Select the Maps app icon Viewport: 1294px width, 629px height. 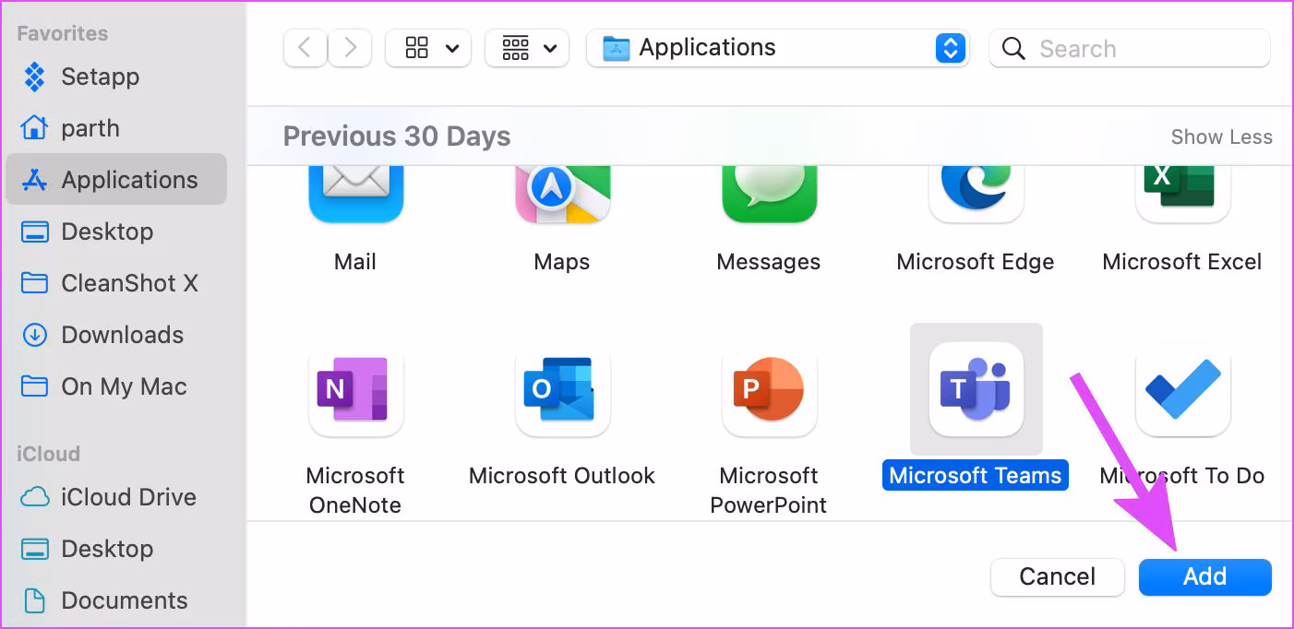[x=562, y=194]
